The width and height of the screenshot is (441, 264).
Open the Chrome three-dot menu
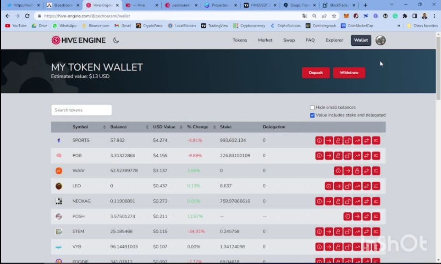point(435,16)
